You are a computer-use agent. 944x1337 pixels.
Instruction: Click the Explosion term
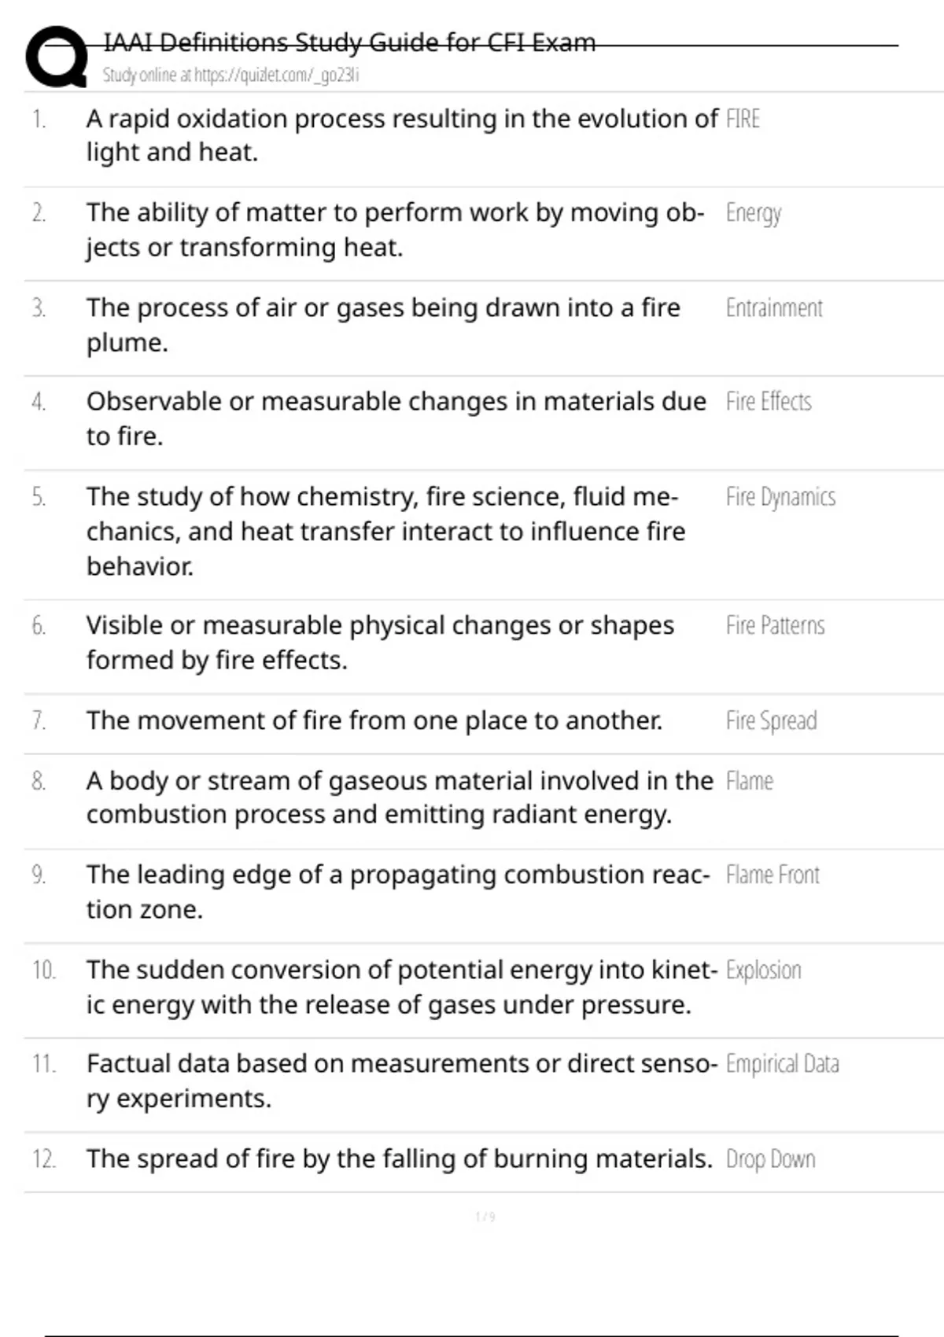click(763, 970)
